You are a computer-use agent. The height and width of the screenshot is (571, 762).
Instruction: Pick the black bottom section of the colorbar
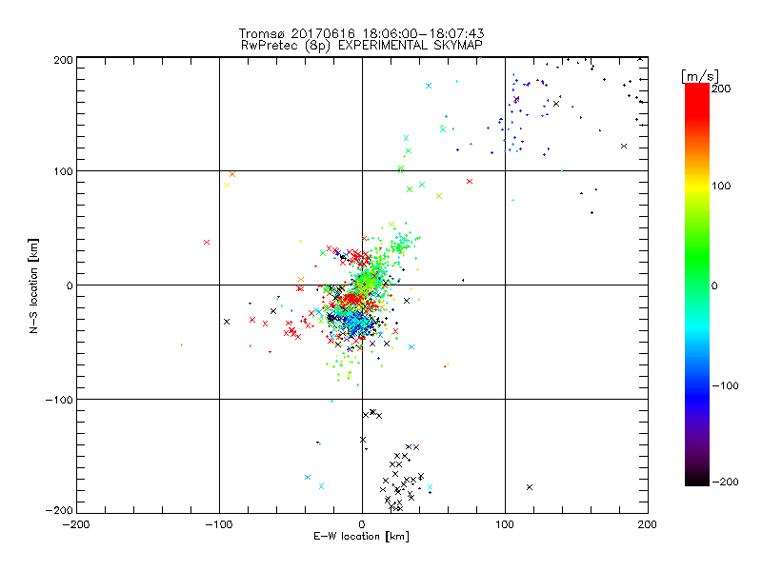point(697,479)
